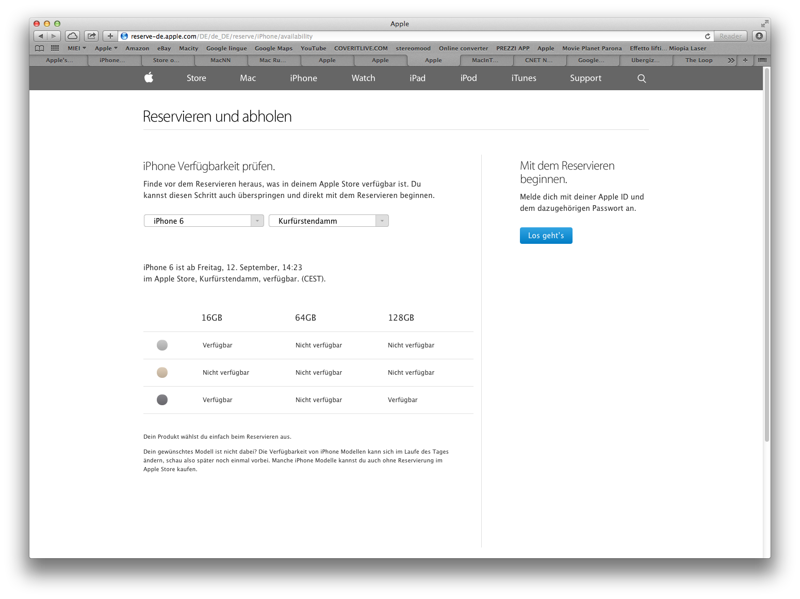Switch to the Ubergiz... tab
800x599 pixels.
(646, 60)
